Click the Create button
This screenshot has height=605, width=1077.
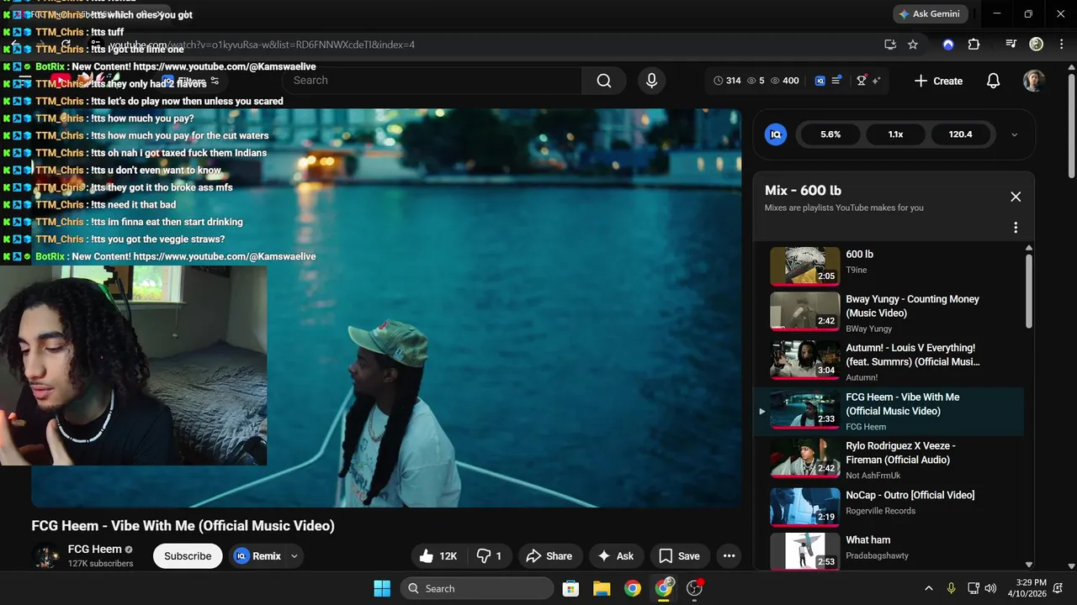click(938, 81)
